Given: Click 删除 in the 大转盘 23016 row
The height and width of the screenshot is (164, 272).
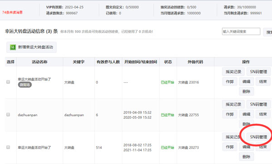Looking at the screenshot, I should pyautogui.click(x=246, y=91).
